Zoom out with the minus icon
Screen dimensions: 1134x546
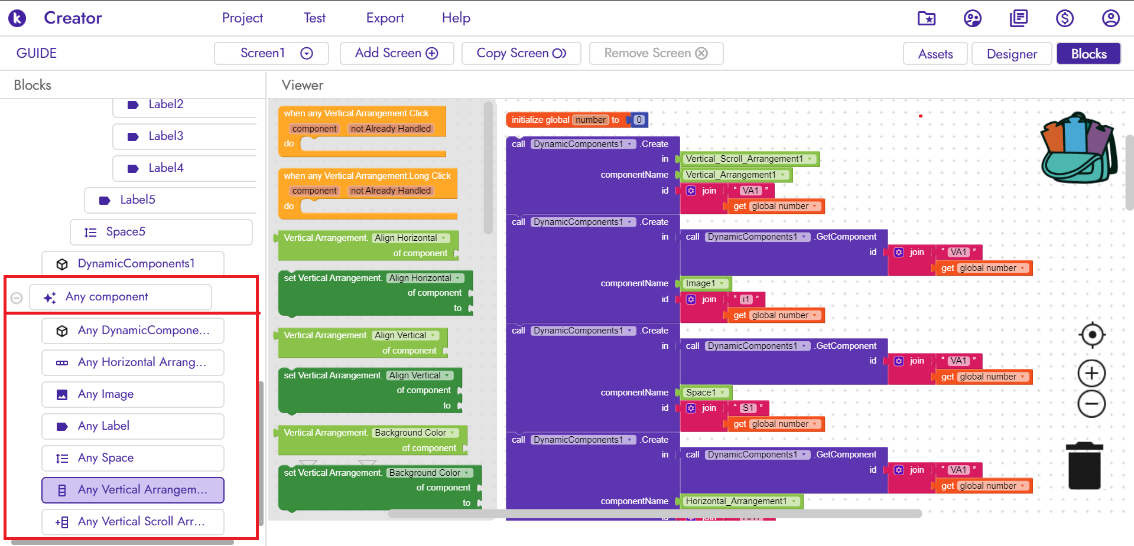pyautogui.click(x=1091, y=404)
